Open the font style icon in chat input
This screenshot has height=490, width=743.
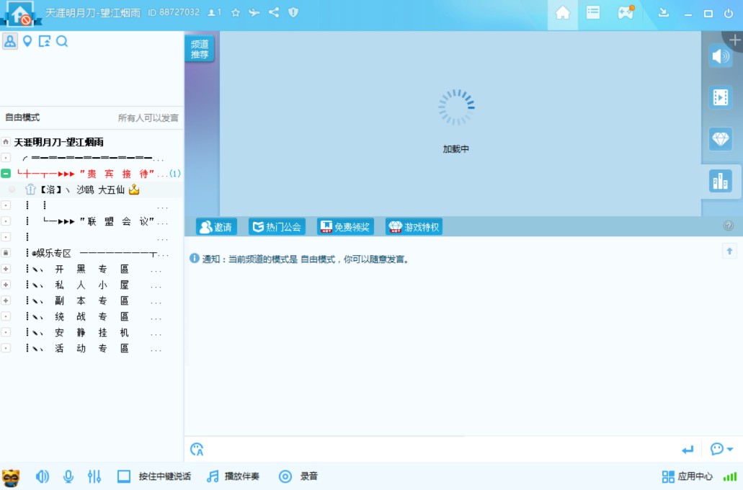click(x=197, y=449)
